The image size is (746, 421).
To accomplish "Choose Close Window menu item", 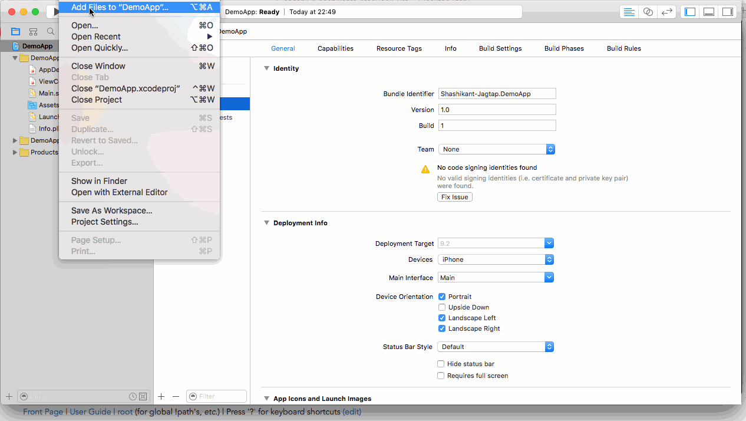I will coord(139,66).
